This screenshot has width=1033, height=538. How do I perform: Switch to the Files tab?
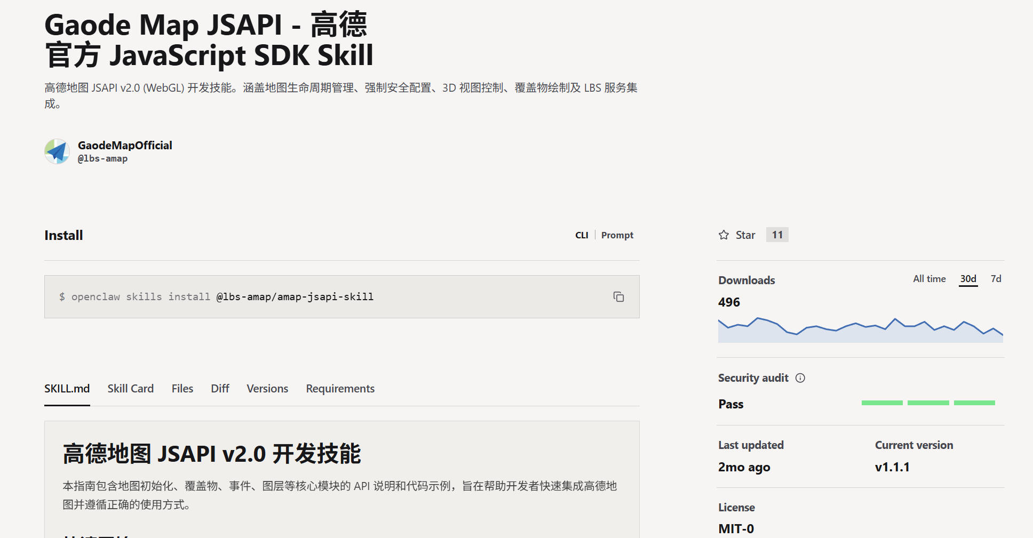tap(182, 389)
